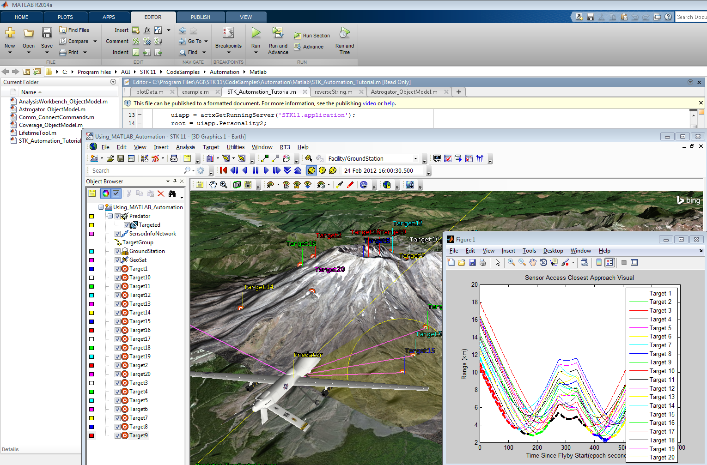Click the hand grab globe tool in 3D toolbar

point(213,185)
